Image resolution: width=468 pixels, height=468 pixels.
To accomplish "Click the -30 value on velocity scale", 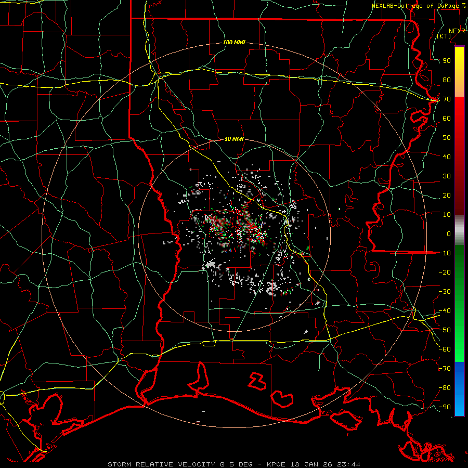I will (445, 292).
